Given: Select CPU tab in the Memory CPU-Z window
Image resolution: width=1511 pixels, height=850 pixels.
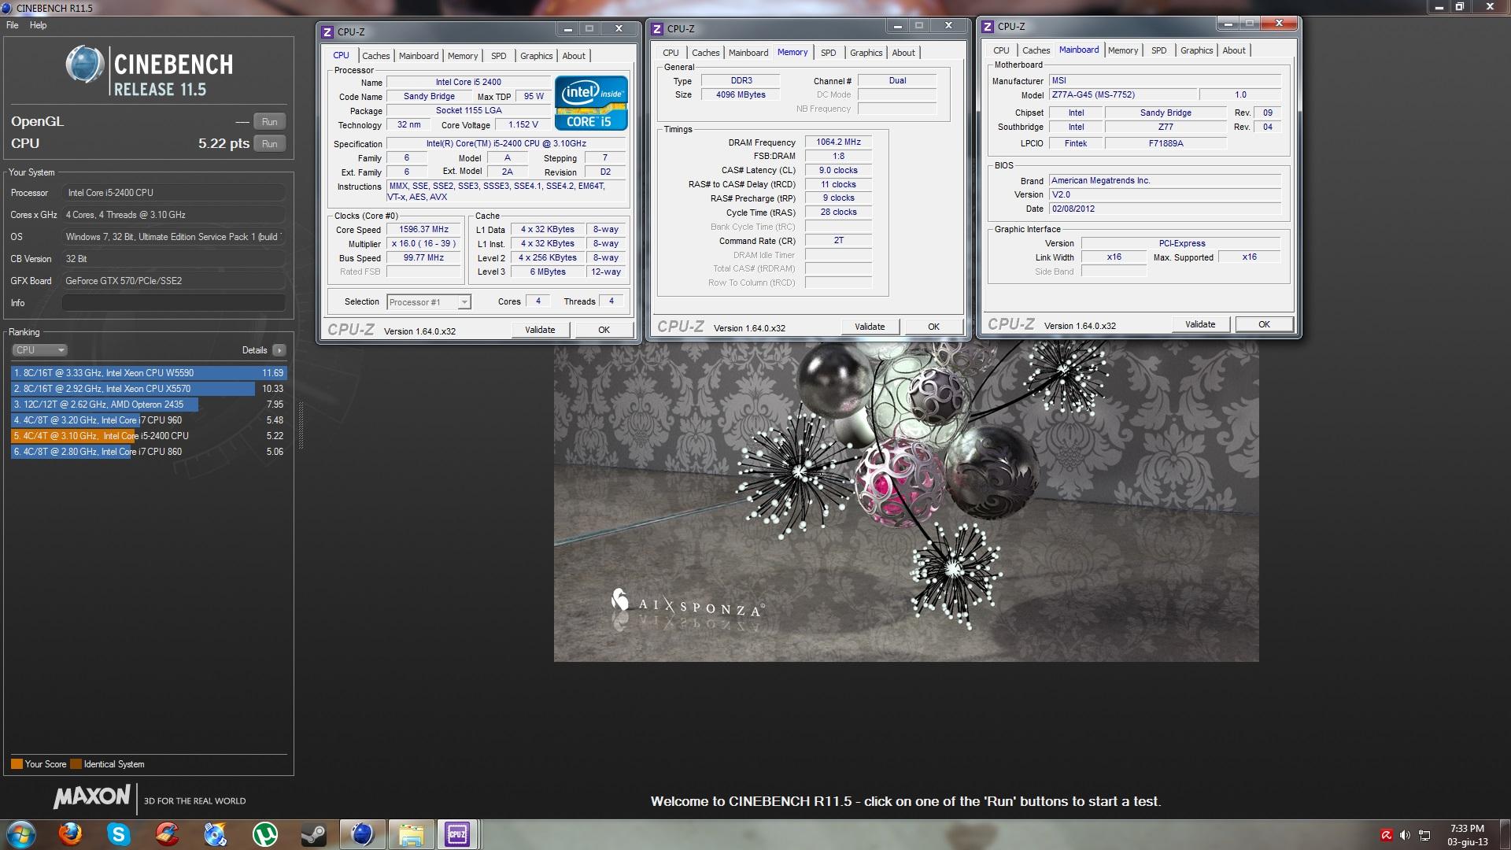Looking at the screenshot, I should [x=671, y=53].
